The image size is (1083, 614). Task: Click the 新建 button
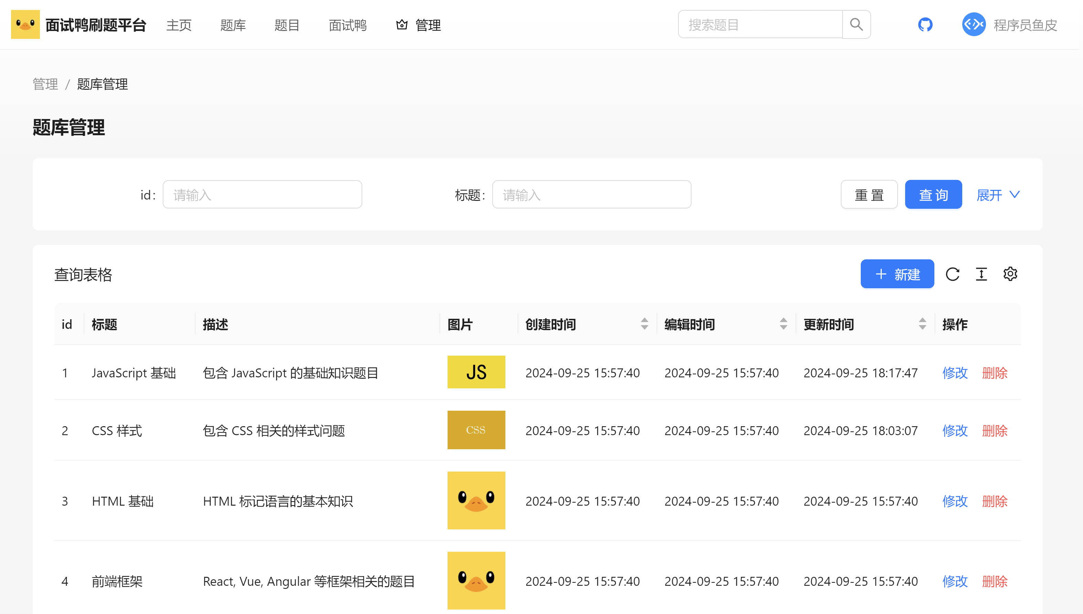pos(897,274)
